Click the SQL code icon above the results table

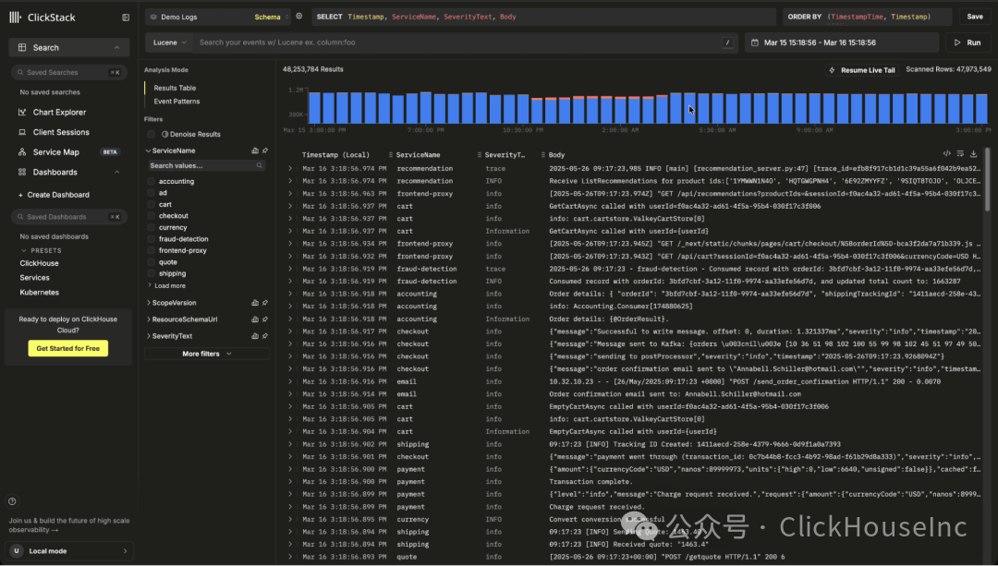(x=946, y=153)
